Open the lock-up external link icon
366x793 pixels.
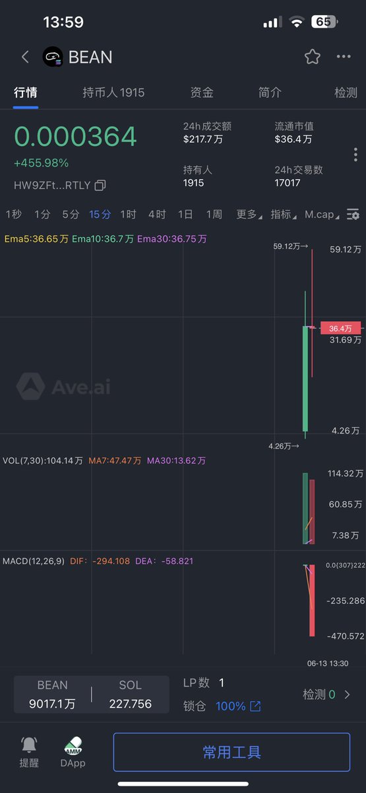click(x=255, y=706)
